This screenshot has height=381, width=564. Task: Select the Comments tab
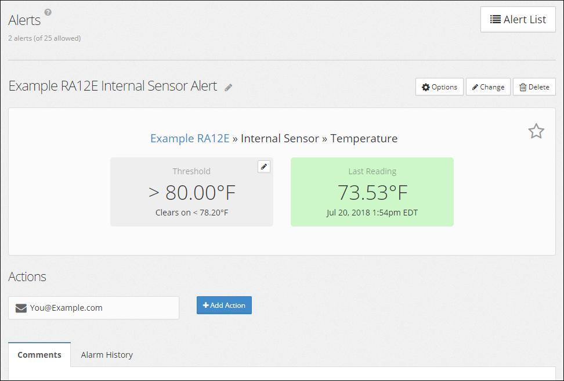point(39,355)
